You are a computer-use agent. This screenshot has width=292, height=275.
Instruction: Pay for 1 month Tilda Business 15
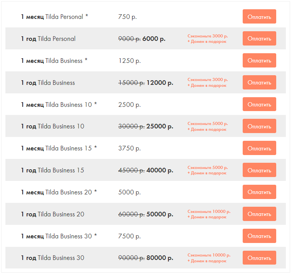[x=259, y=148]
